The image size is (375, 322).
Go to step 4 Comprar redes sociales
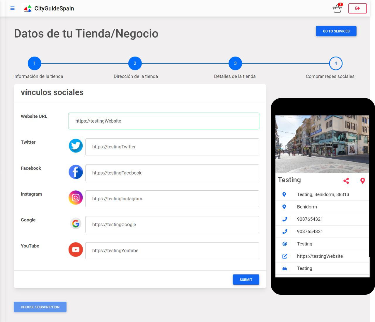pos(336,63)
